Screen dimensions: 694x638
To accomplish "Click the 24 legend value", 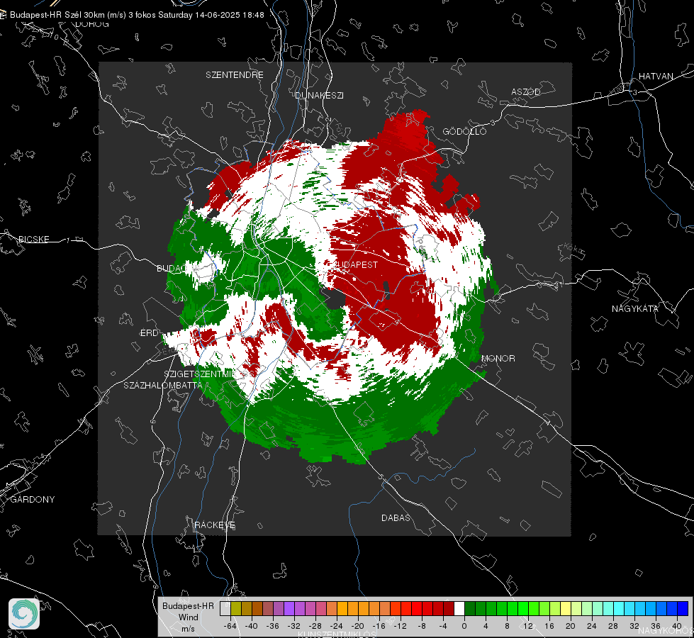I will (592, 626).
